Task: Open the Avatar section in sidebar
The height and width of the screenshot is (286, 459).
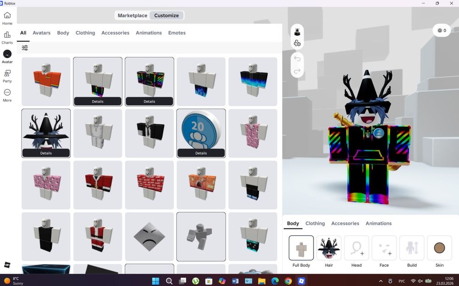Action: [7, 57]
